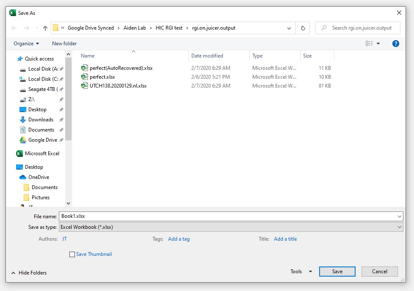Click the Up navigation arrow icon
Screen dimensions: 414x291
pyautogui.click(x=44, y=27)
